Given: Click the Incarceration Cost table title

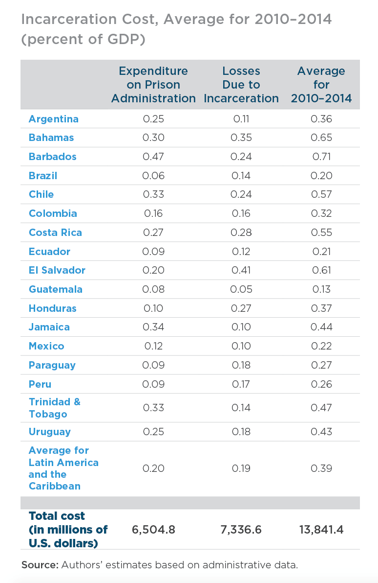Looking at the screenshot, I should click(177, 29).
